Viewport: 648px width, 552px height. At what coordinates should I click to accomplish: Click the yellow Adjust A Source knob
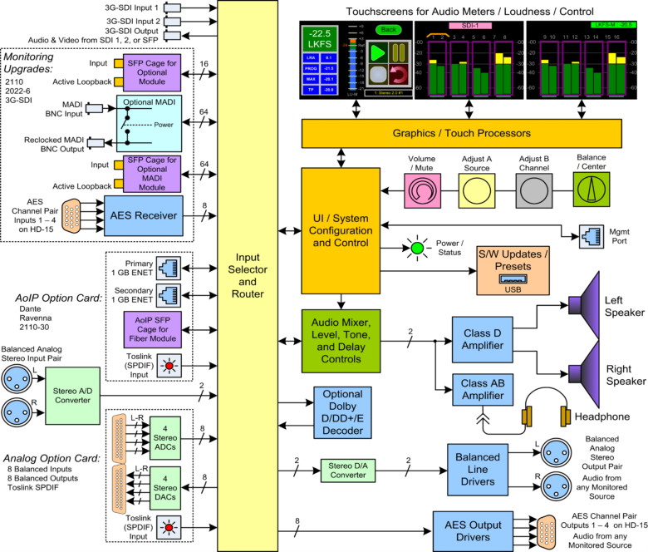point(477,190)
